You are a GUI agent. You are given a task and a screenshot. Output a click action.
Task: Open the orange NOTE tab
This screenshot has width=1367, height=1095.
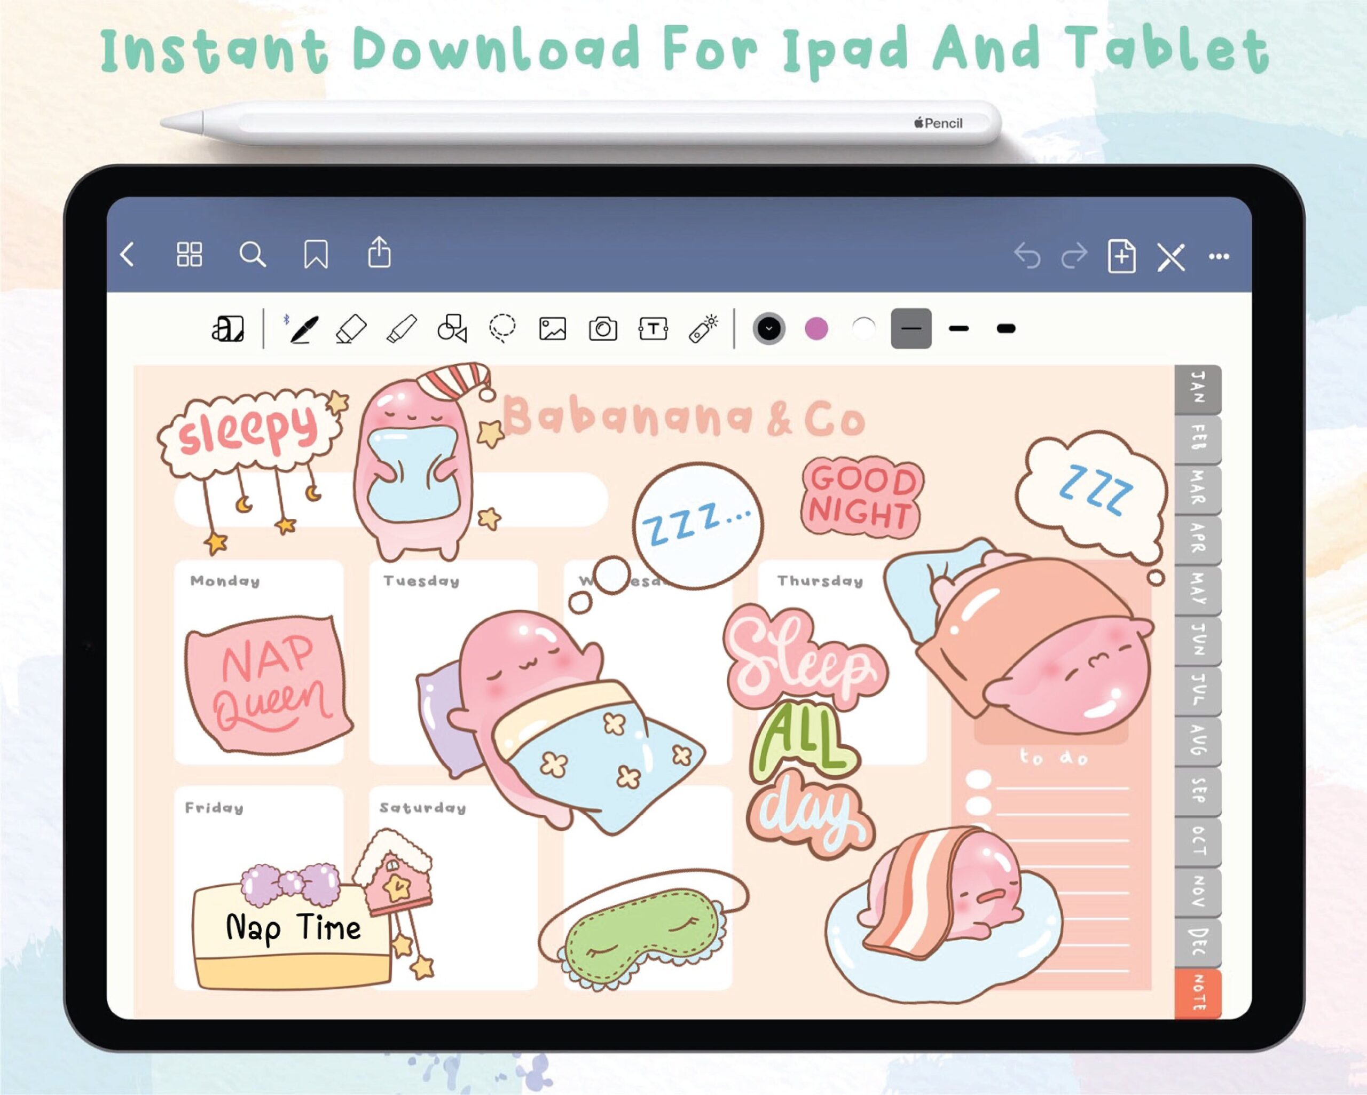(1198, 994)
